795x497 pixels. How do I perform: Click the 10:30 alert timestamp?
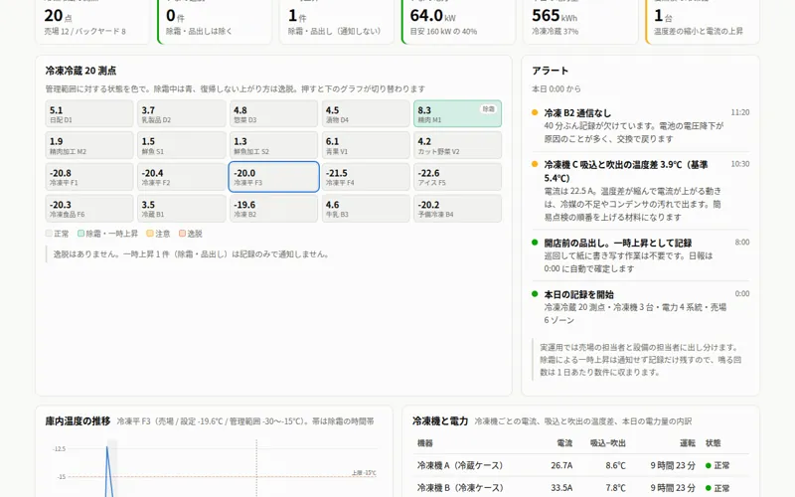point(739,164)
